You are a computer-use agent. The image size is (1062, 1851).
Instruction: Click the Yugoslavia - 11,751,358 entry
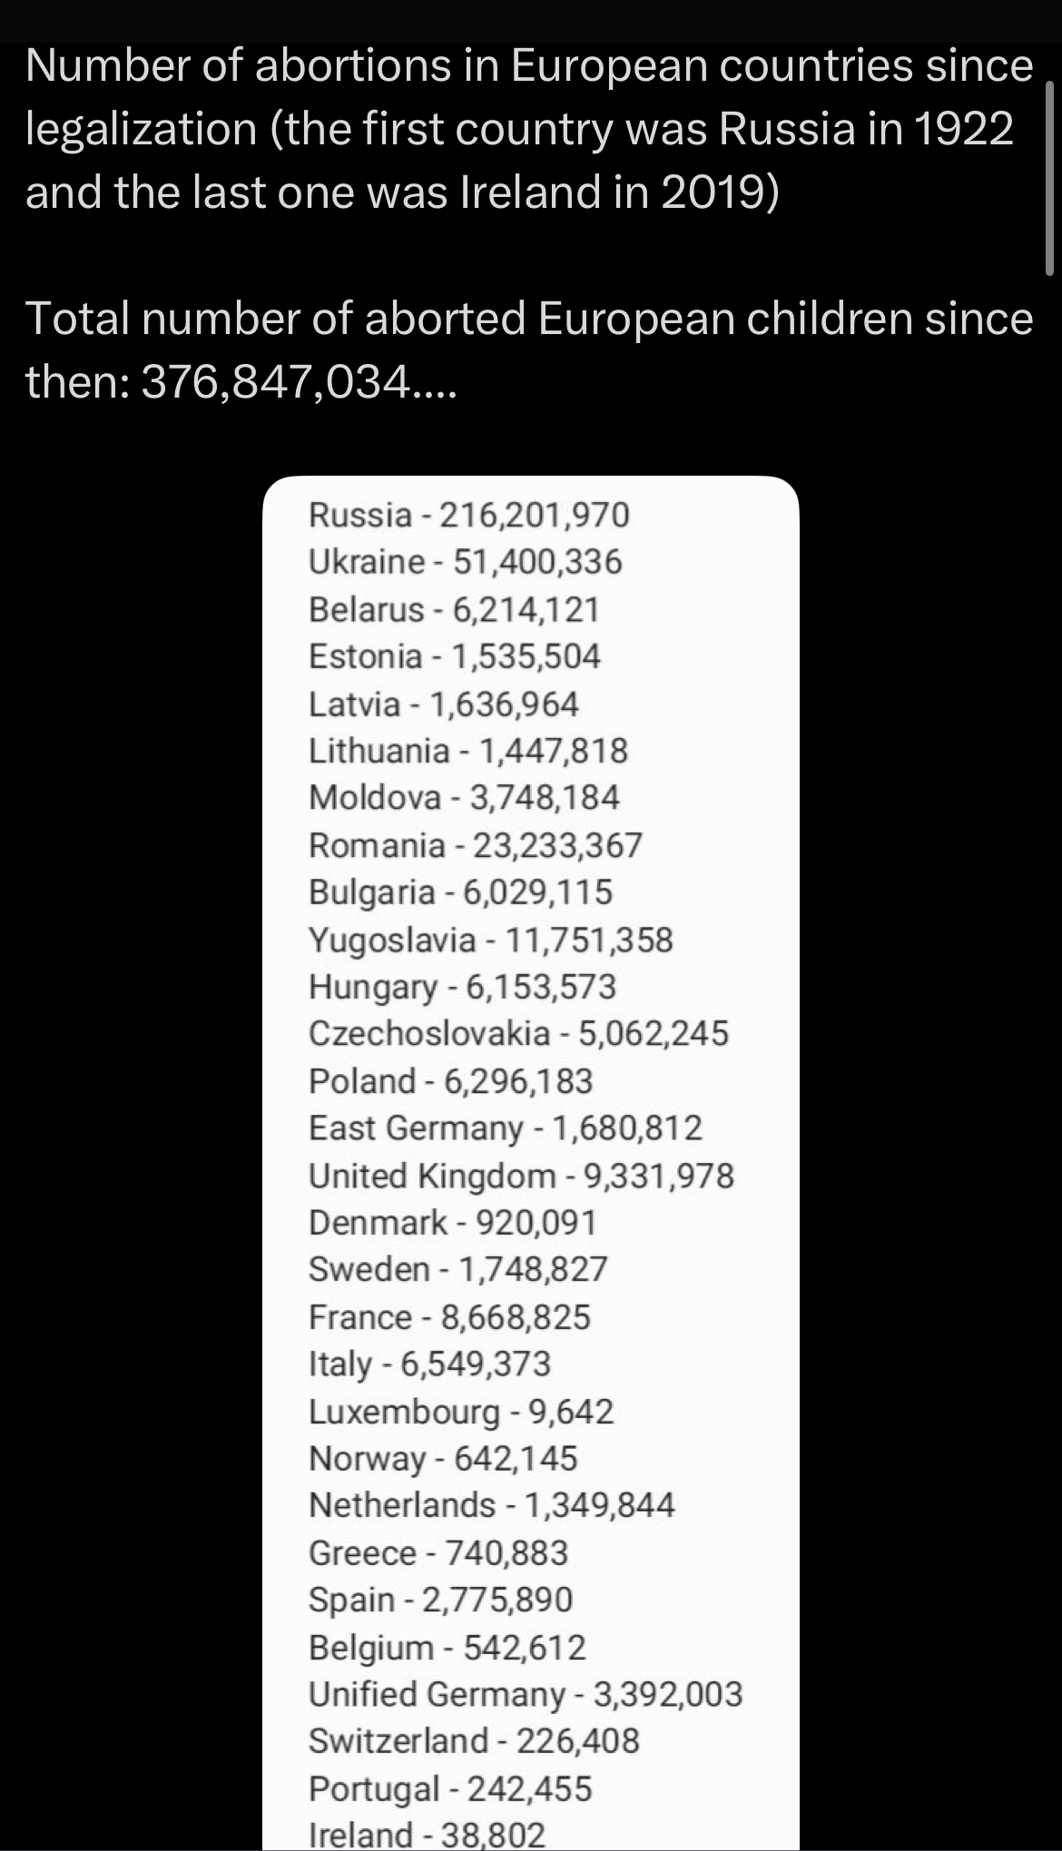point(490,940)
